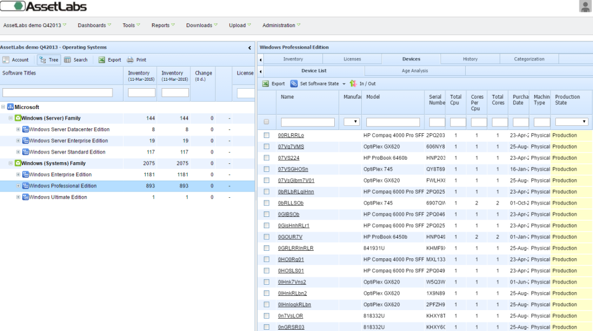This screenshot has width=593, height=331.
Task: Click the user profile avatar icon
Action: [x=585, y=7]
